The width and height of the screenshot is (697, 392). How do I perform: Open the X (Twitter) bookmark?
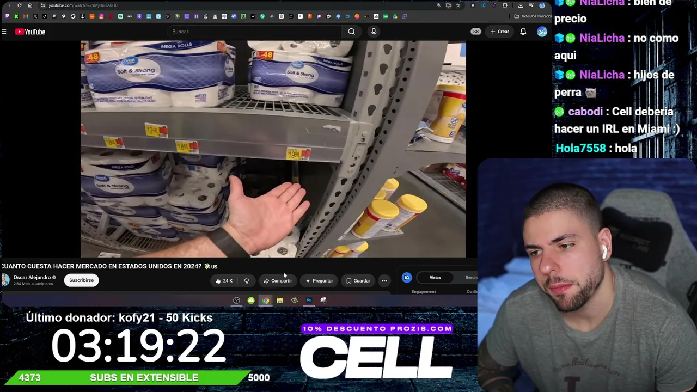(x=35, y=16)
